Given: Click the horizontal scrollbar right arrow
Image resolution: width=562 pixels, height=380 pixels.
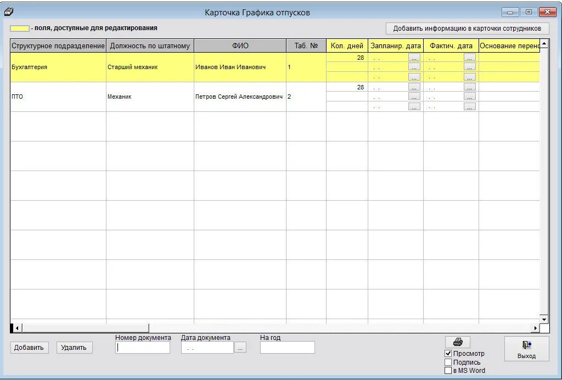Looking at the screenshot, I should pyautogui.click(x=536, y=328).
